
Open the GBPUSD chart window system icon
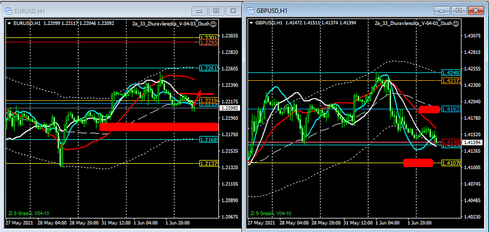250,10
